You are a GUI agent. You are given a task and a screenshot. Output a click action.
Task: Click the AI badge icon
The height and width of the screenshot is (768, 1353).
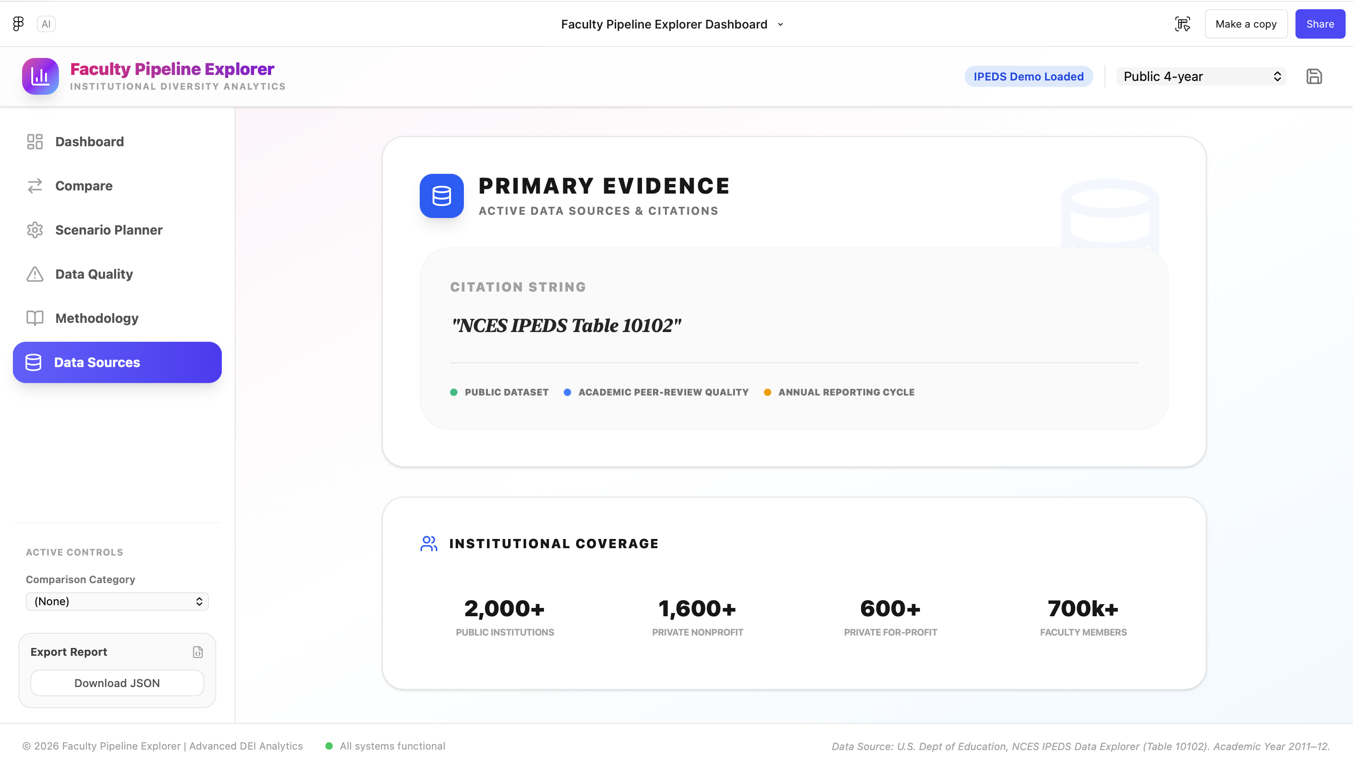coord(46,24)
